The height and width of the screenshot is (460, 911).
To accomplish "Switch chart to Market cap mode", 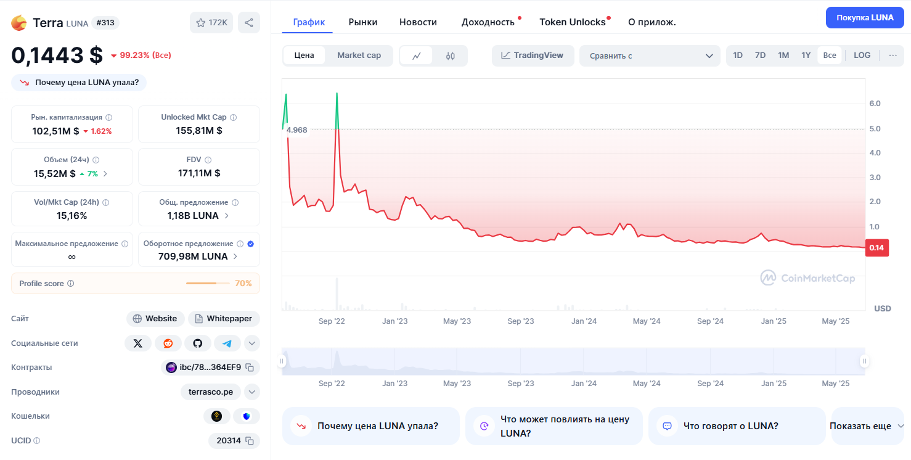I will point(359,55).
